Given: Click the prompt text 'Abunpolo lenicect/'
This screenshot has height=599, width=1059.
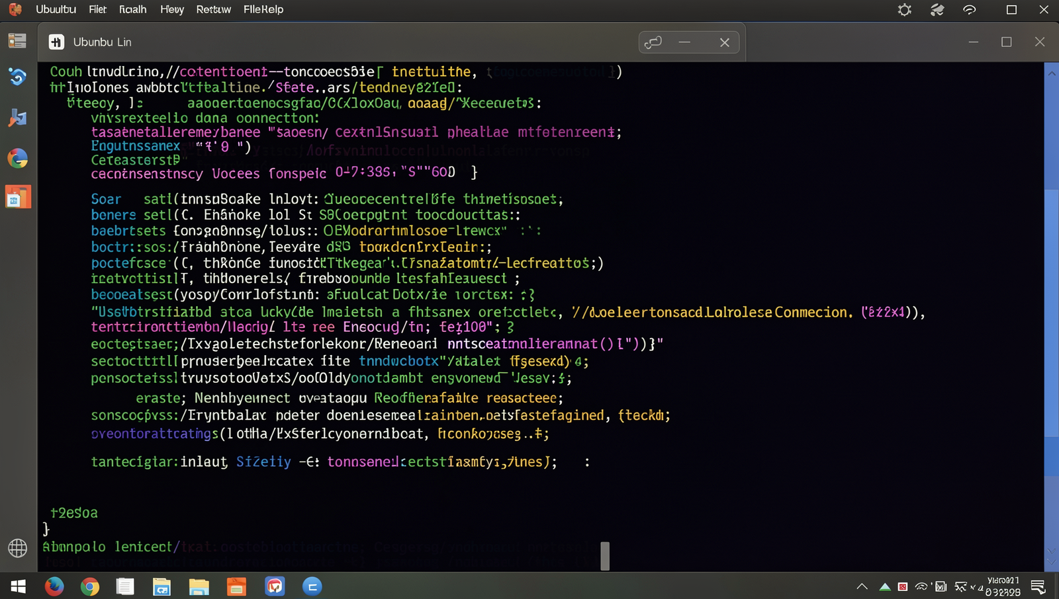Looking at the screenshot, I should (x=111, y=547).
